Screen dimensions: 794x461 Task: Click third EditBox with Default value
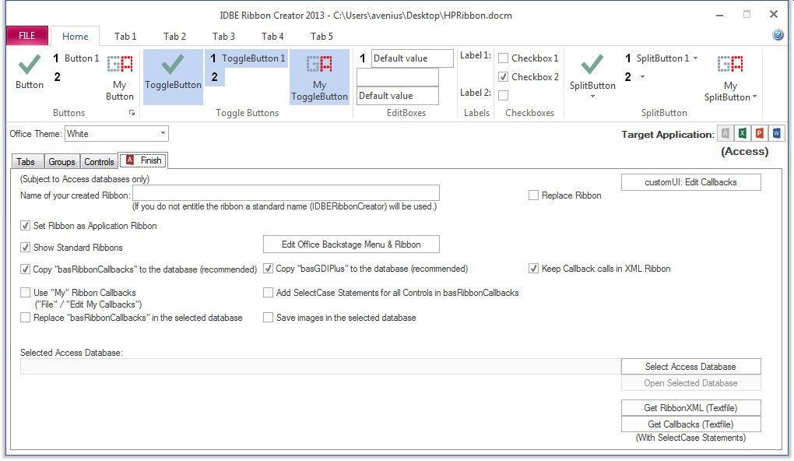(398, 96)
